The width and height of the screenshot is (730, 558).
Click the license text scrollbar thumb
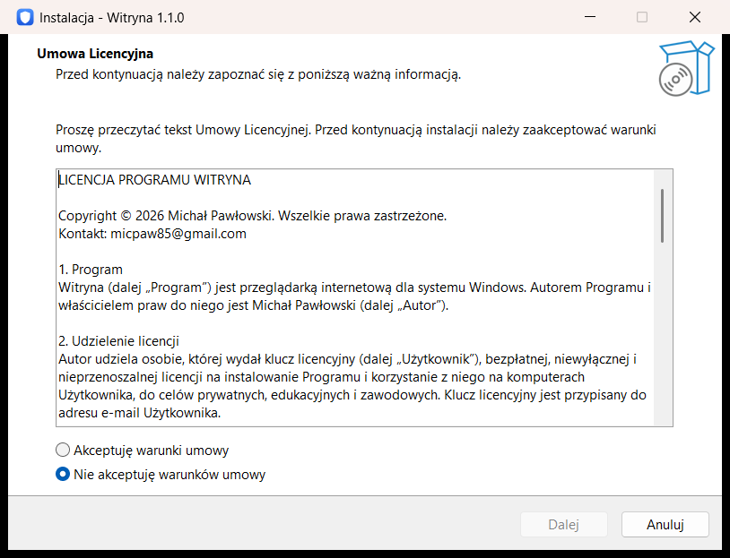coord(662,215)
